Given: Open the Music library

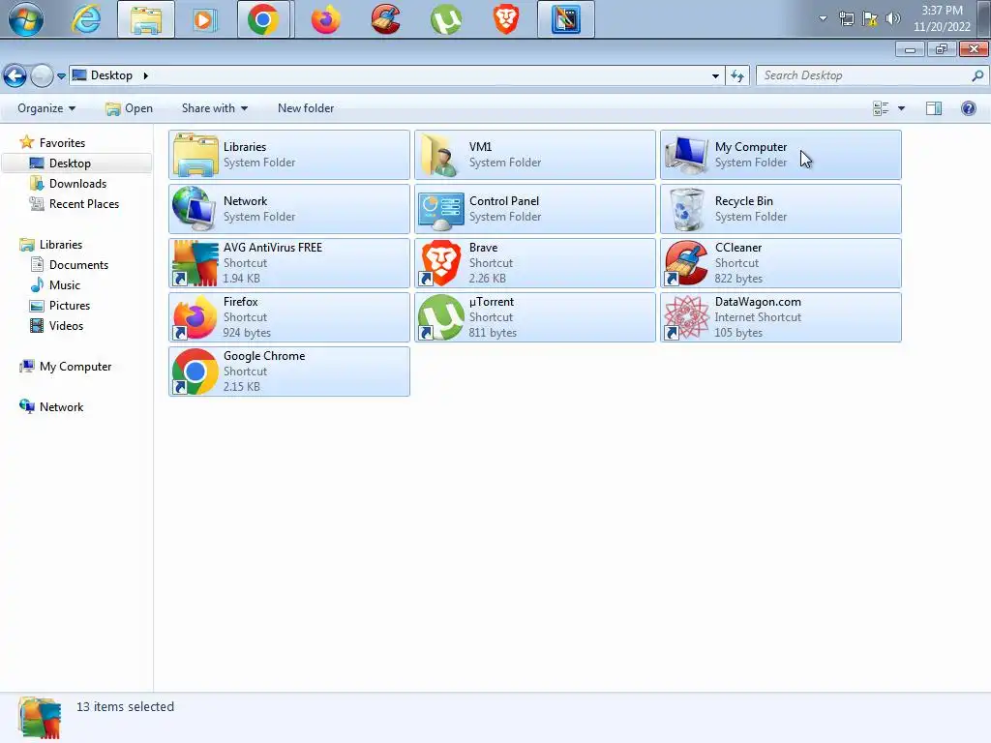Looking at the screenshot, I should point(65,284).
